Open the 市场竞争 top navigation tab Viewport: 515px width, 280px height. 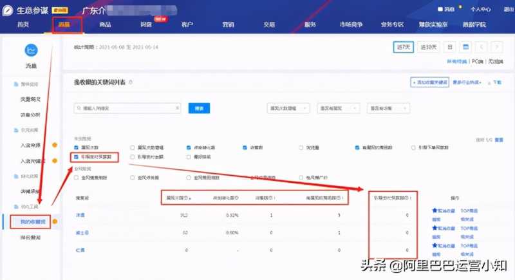pos(351,24)
